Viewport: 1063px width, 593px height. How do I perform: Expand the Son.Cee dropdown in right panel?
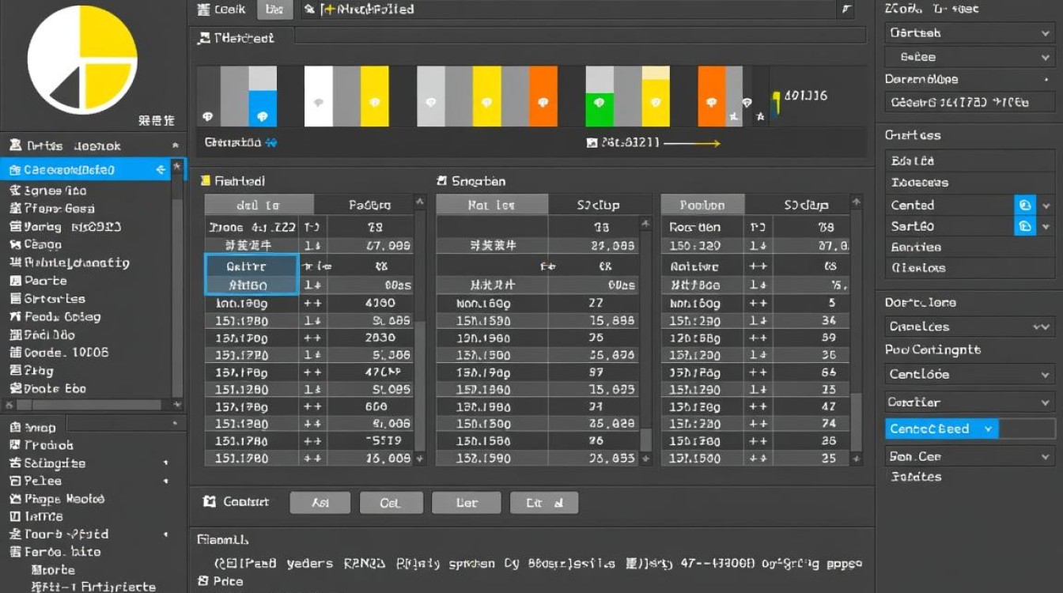(969, 456)
